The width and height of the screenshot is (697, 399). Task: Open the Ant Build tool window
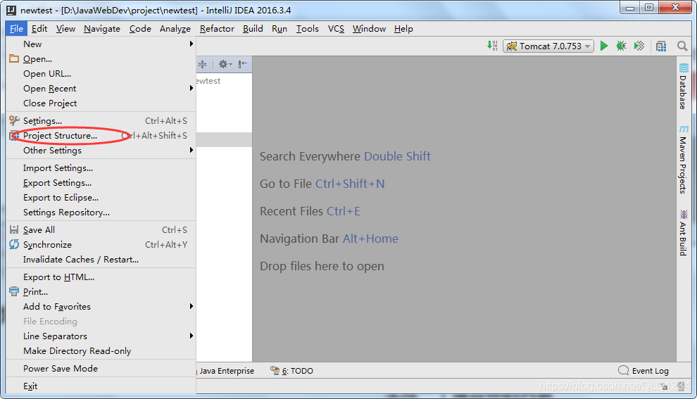pyautogui.click(x=683, y=232)
